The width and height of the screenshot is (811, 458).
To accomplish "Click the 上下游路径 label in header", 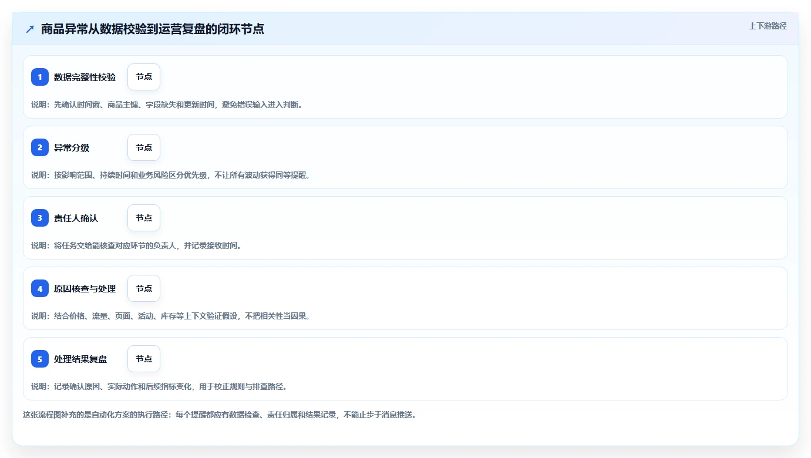I will (768, 26).
